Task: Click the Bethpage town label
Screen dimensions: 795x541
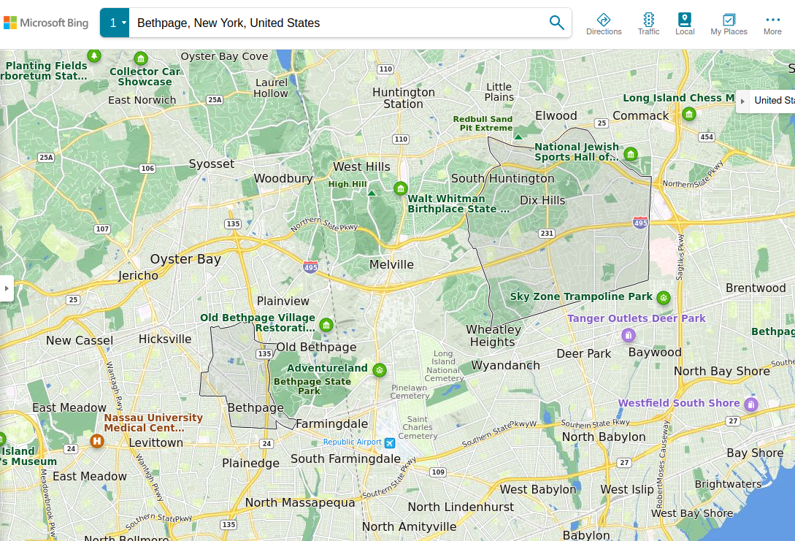Action: pos(256,407)
